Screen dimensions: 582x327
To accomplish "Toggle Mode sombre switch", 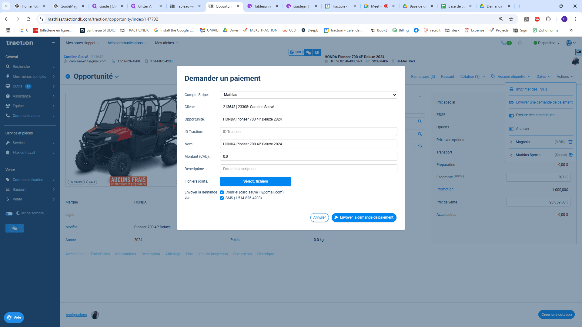I will tap(9, 213).
